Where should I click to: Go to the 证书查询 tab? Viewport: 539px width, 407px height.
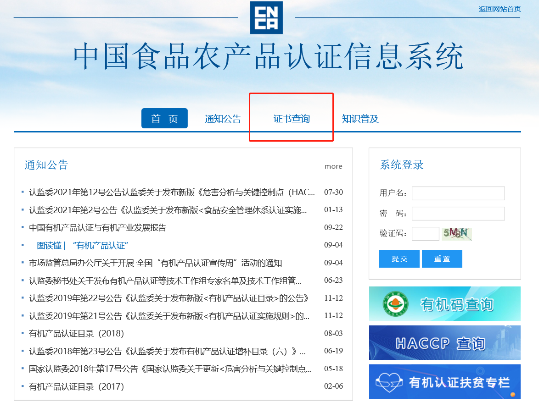[x=292, y=119]
